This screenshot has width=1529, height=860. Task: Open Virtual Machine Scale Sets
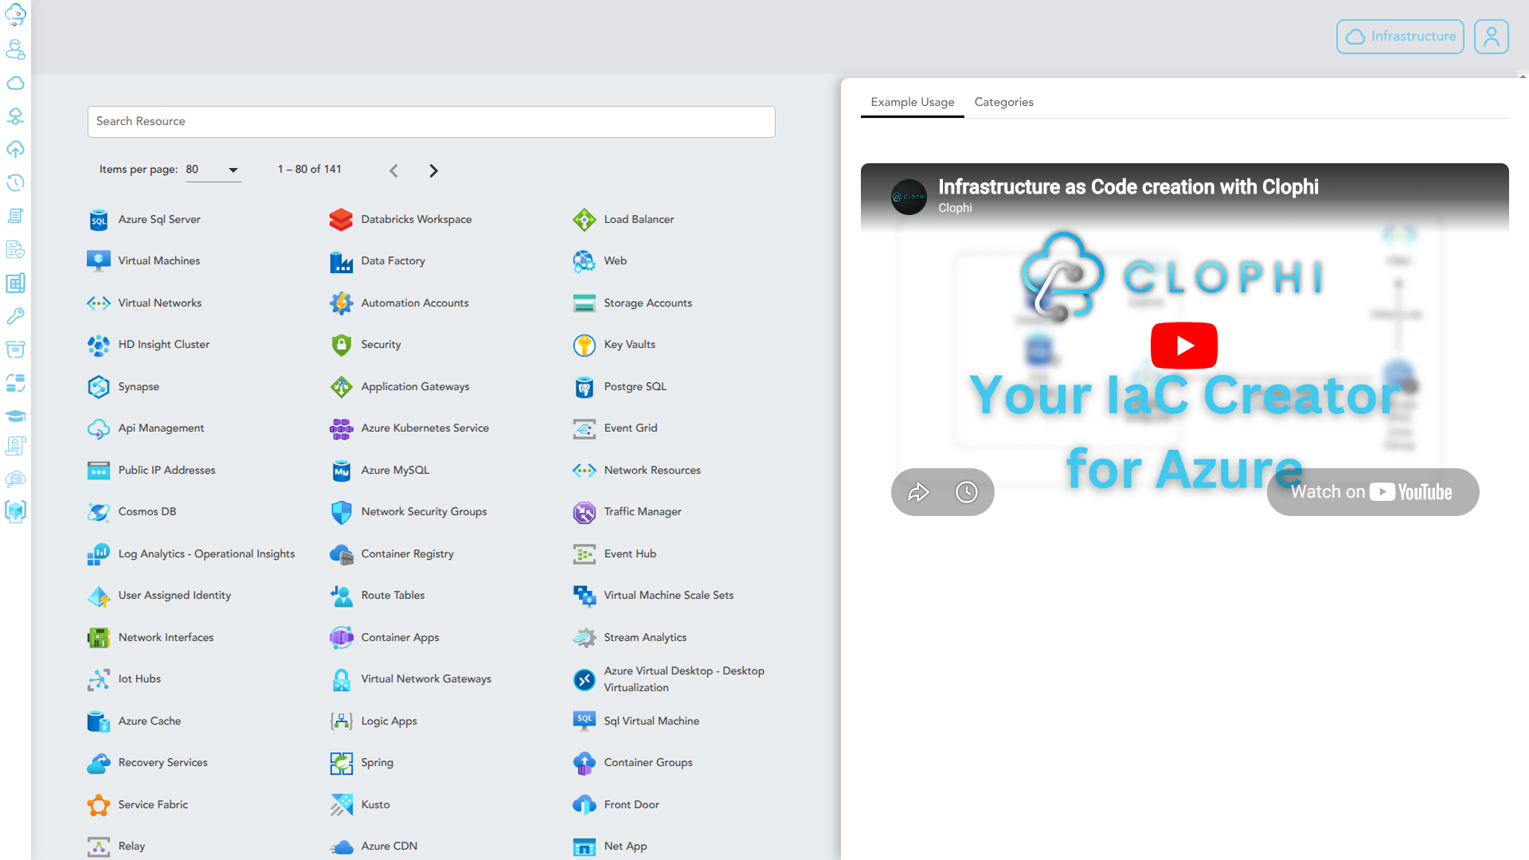point(669,596)
